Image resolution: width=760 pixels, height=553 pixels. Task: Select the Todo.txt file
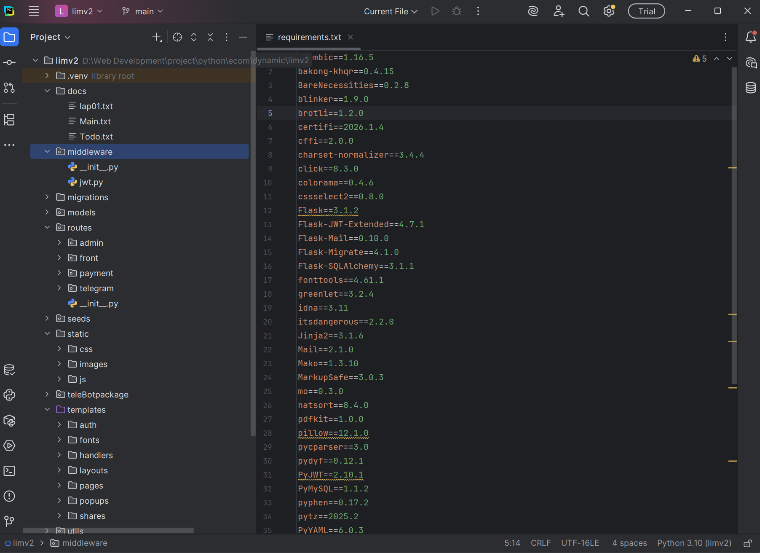pos(139,137)
